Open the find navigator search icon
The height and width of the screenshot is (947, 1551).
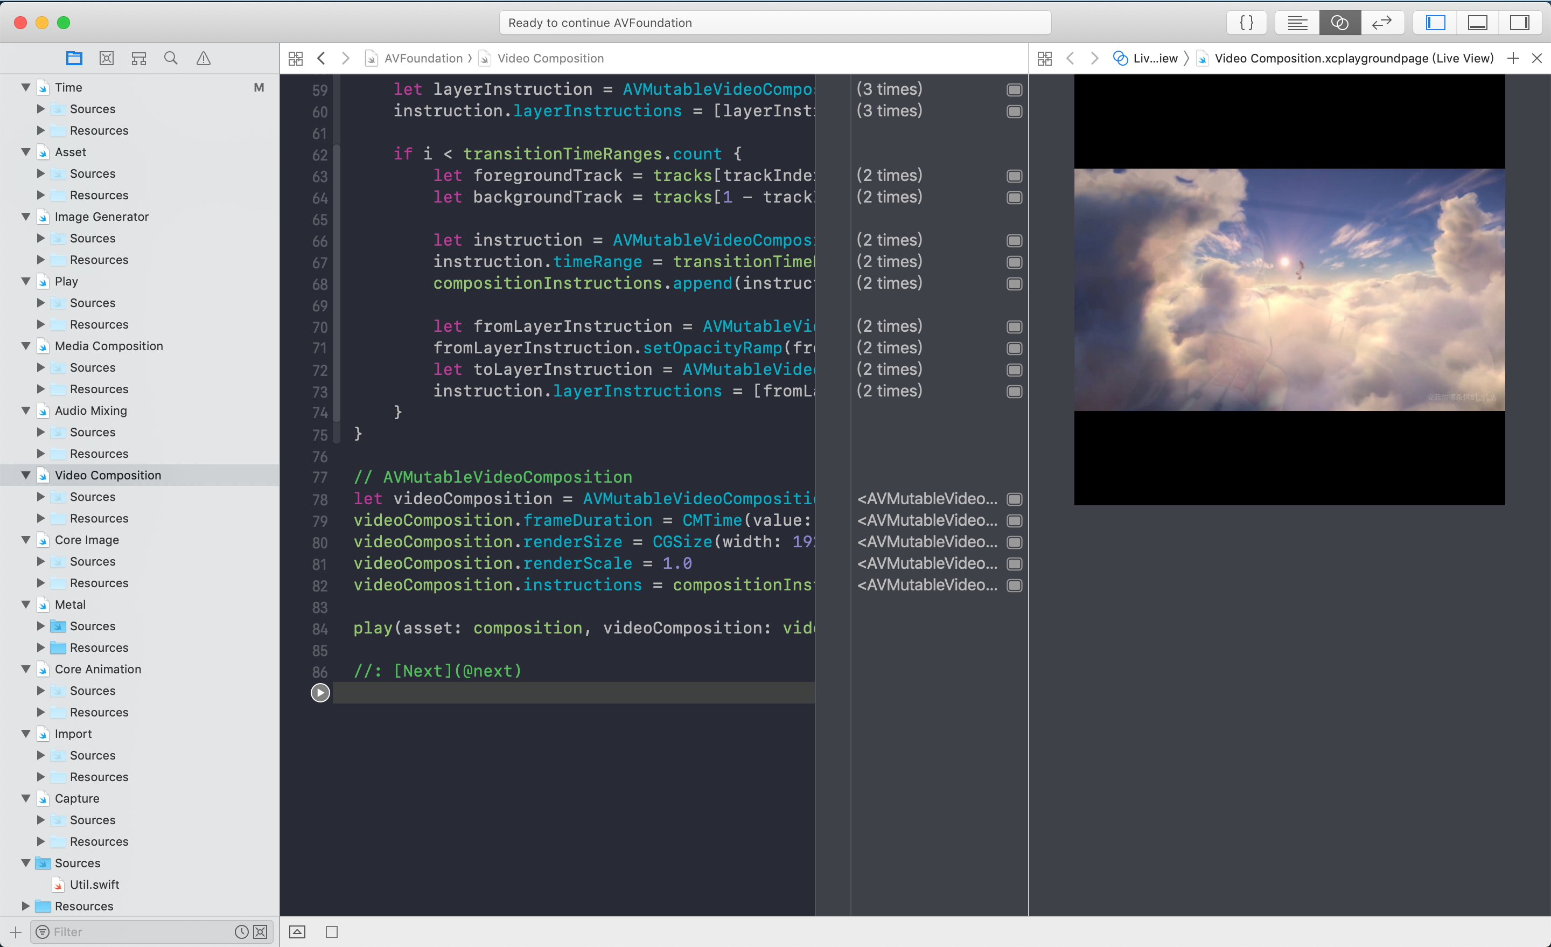click(171, 59)
